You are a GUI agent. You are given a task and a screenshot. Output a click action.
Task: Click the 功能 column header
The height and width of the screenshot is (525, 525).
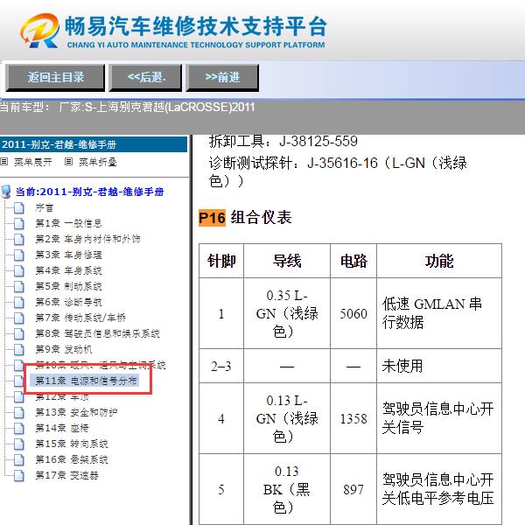(439, 261)
